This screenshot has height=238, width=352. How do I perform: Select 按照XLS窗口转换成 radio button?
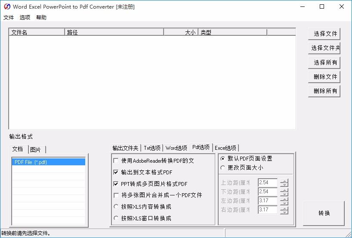pyautogui.click(x=116, y=218)
